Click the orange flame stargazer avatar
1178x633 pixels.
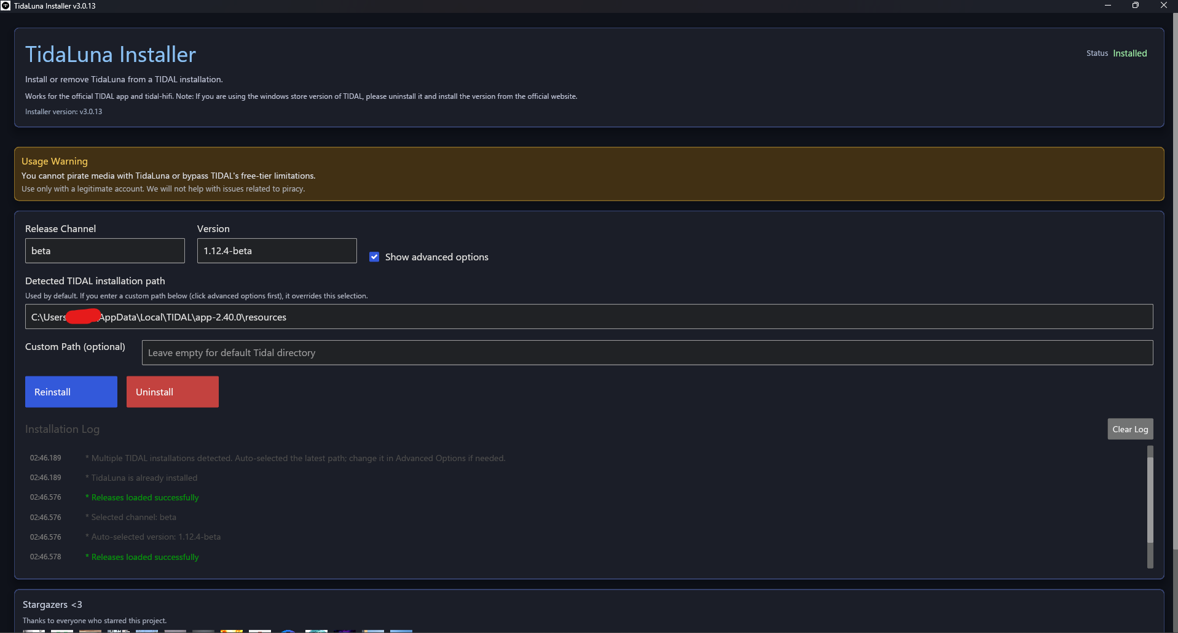click(232, 631)
